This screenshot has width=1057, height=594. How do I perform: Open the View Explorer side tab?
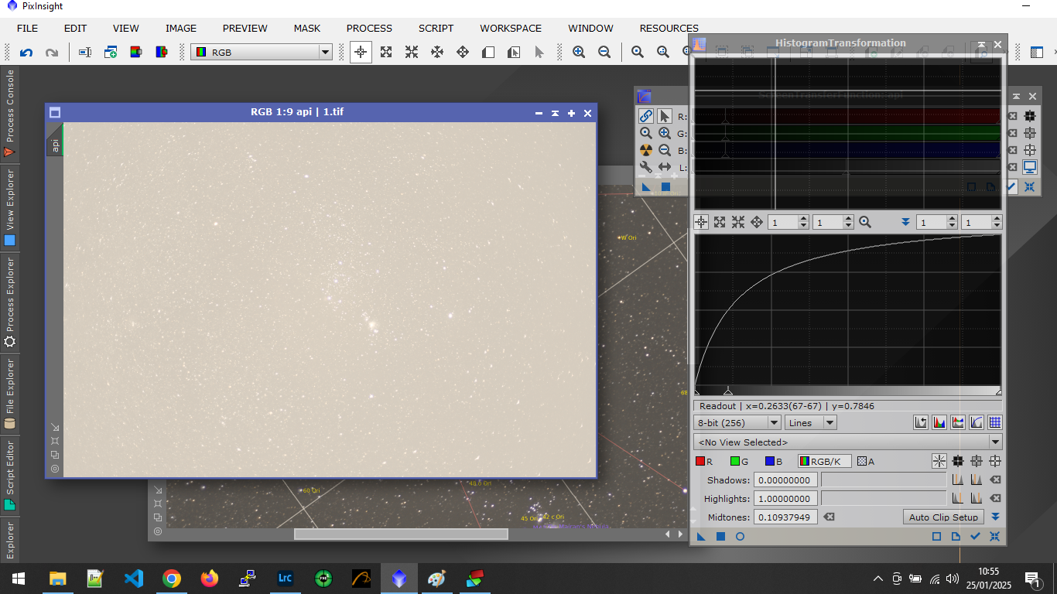point(10,207)
